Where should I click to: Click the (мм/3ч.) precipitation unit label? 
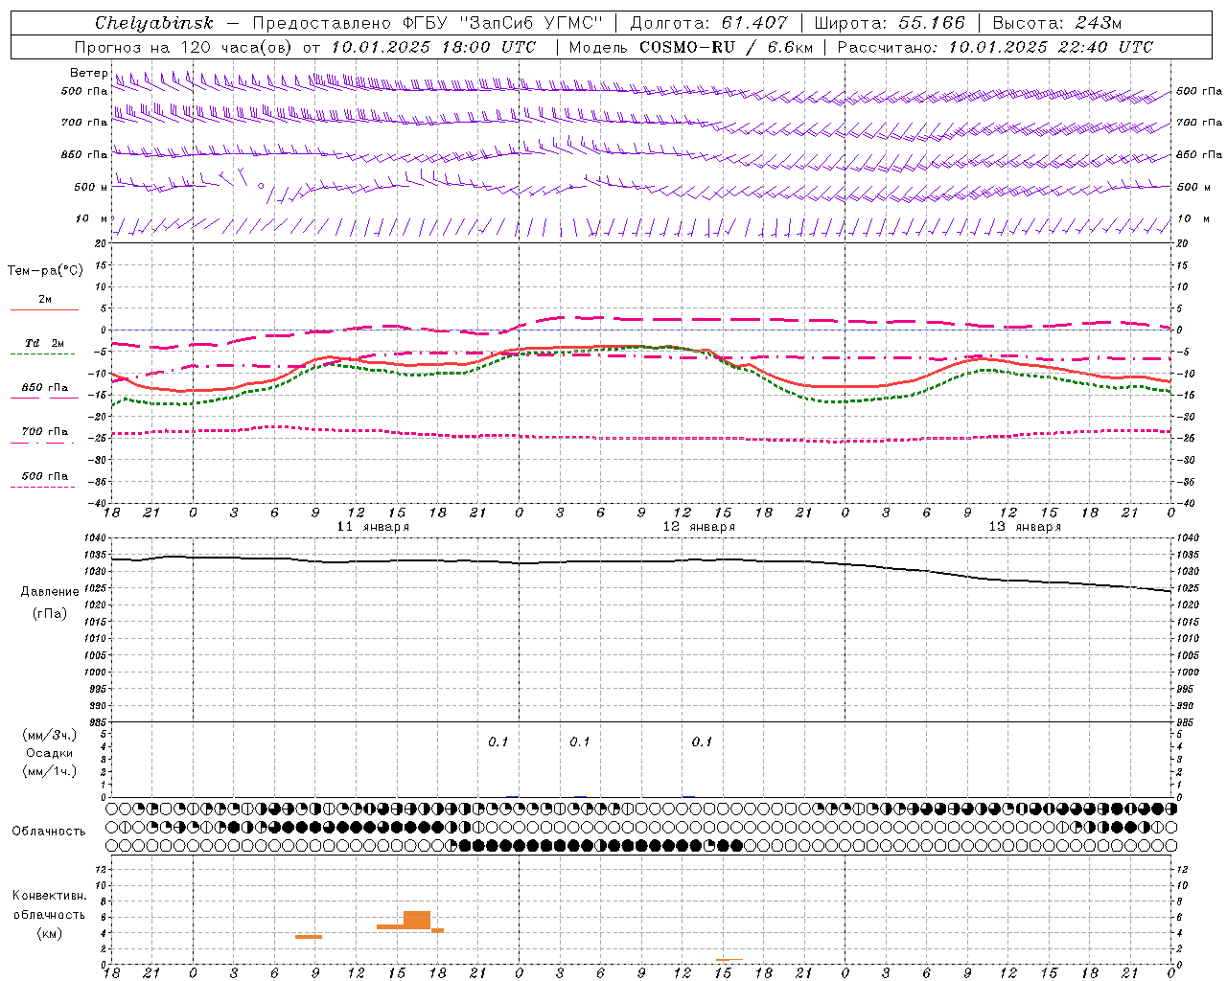(50, 736)
